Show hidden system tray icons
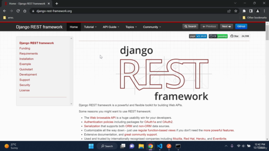269x151 pixels. tap(226, 146)
